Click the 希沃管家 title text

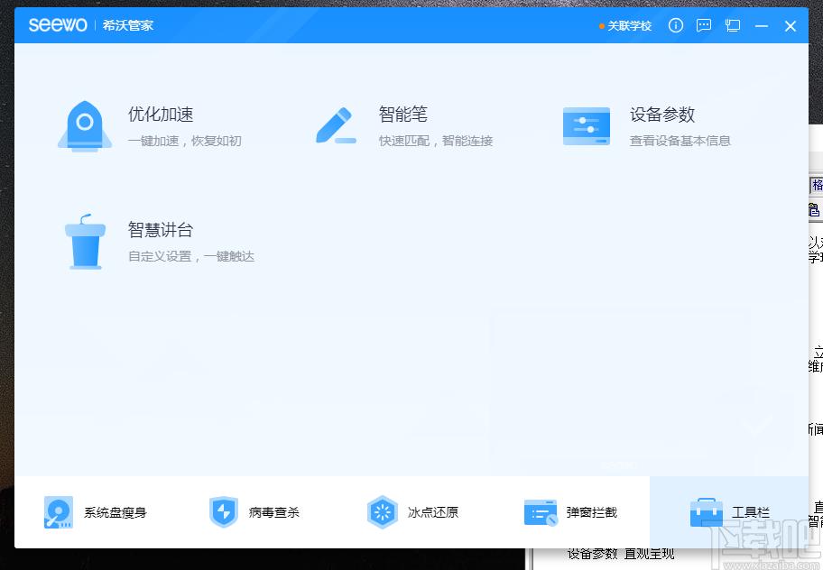pos(128,25)
